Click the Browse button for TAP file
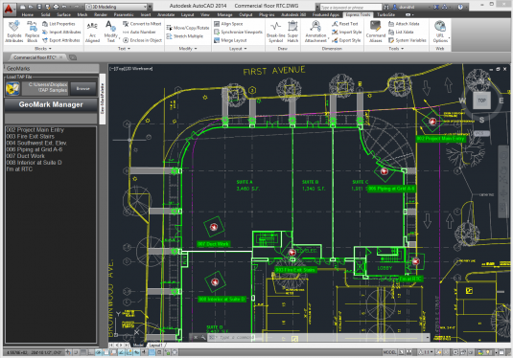 [x=83, y=88]
